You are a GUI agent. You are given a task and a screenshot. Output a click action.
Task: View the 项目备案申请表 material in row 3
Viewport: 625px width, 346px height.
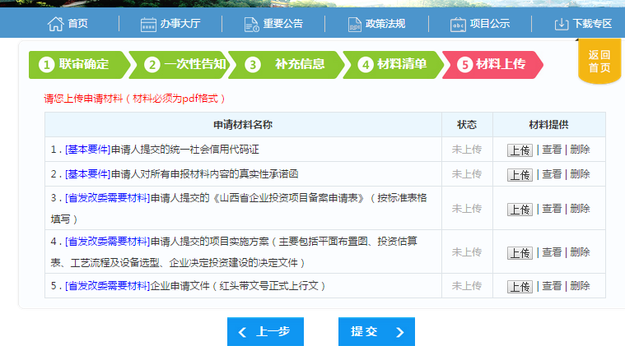click(x=551, y=210)
